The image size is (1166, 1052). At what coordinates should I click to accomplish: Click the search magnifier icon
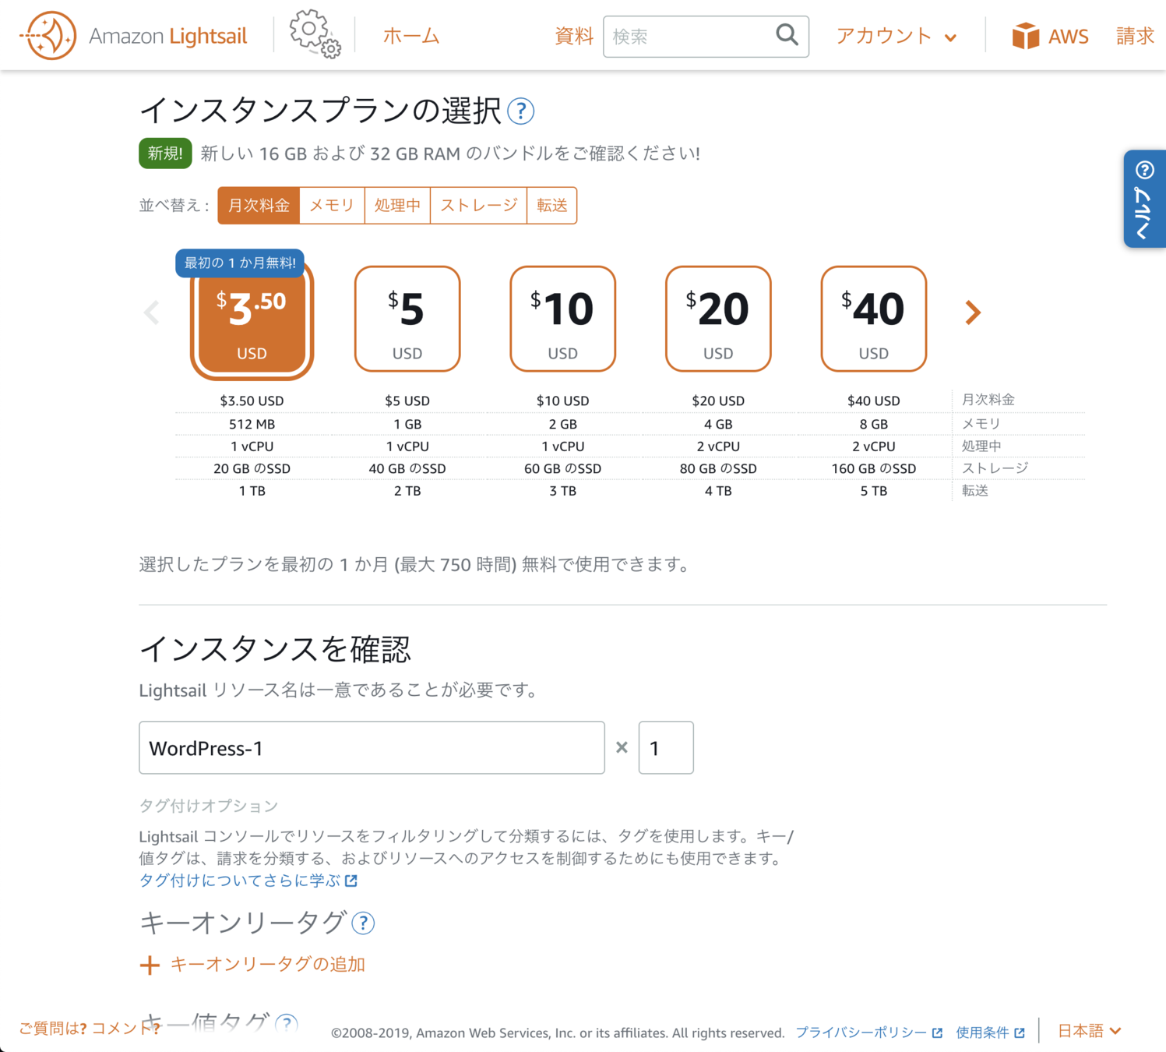[787, 35]
